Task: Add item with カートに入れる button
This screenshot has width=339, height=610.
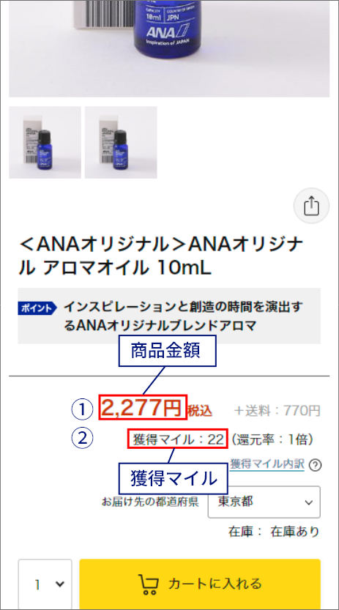Action: (x=200, y=584)
